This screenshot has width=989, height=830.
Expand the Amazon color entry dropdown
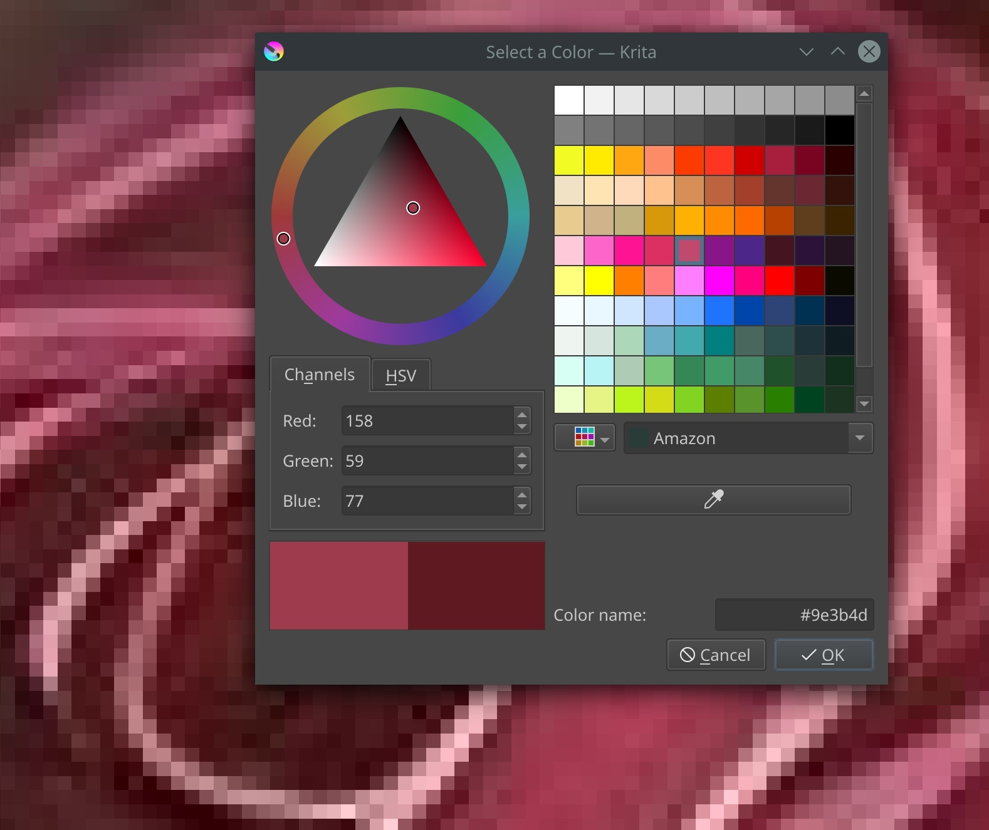pos(860,438)
